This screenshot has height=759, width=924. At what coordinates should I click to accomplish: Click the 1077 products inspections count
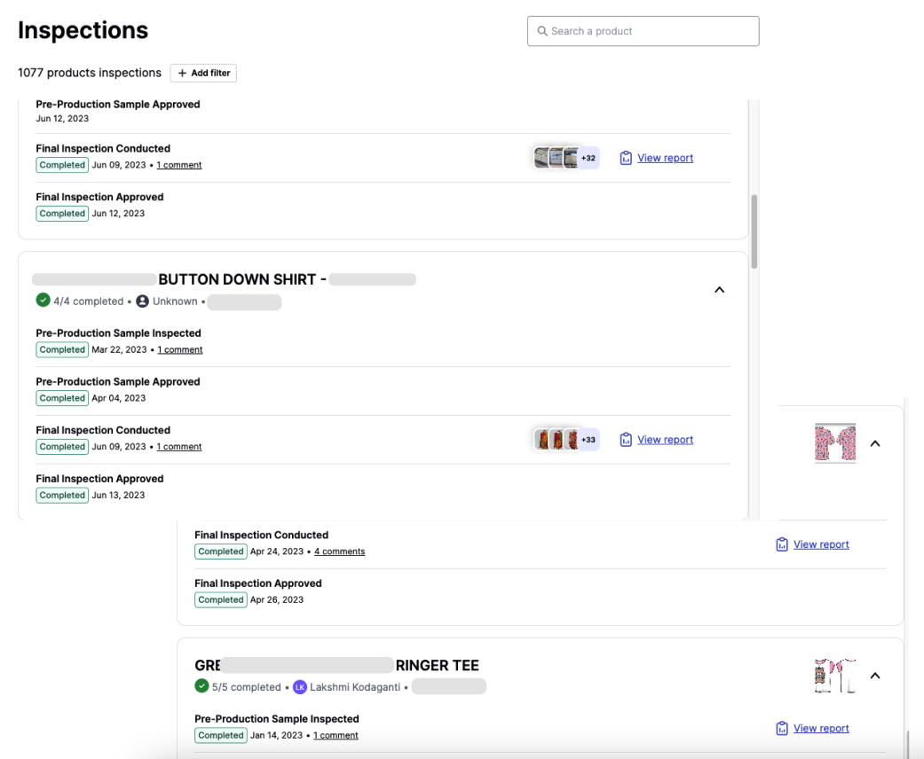click(90, 73)
